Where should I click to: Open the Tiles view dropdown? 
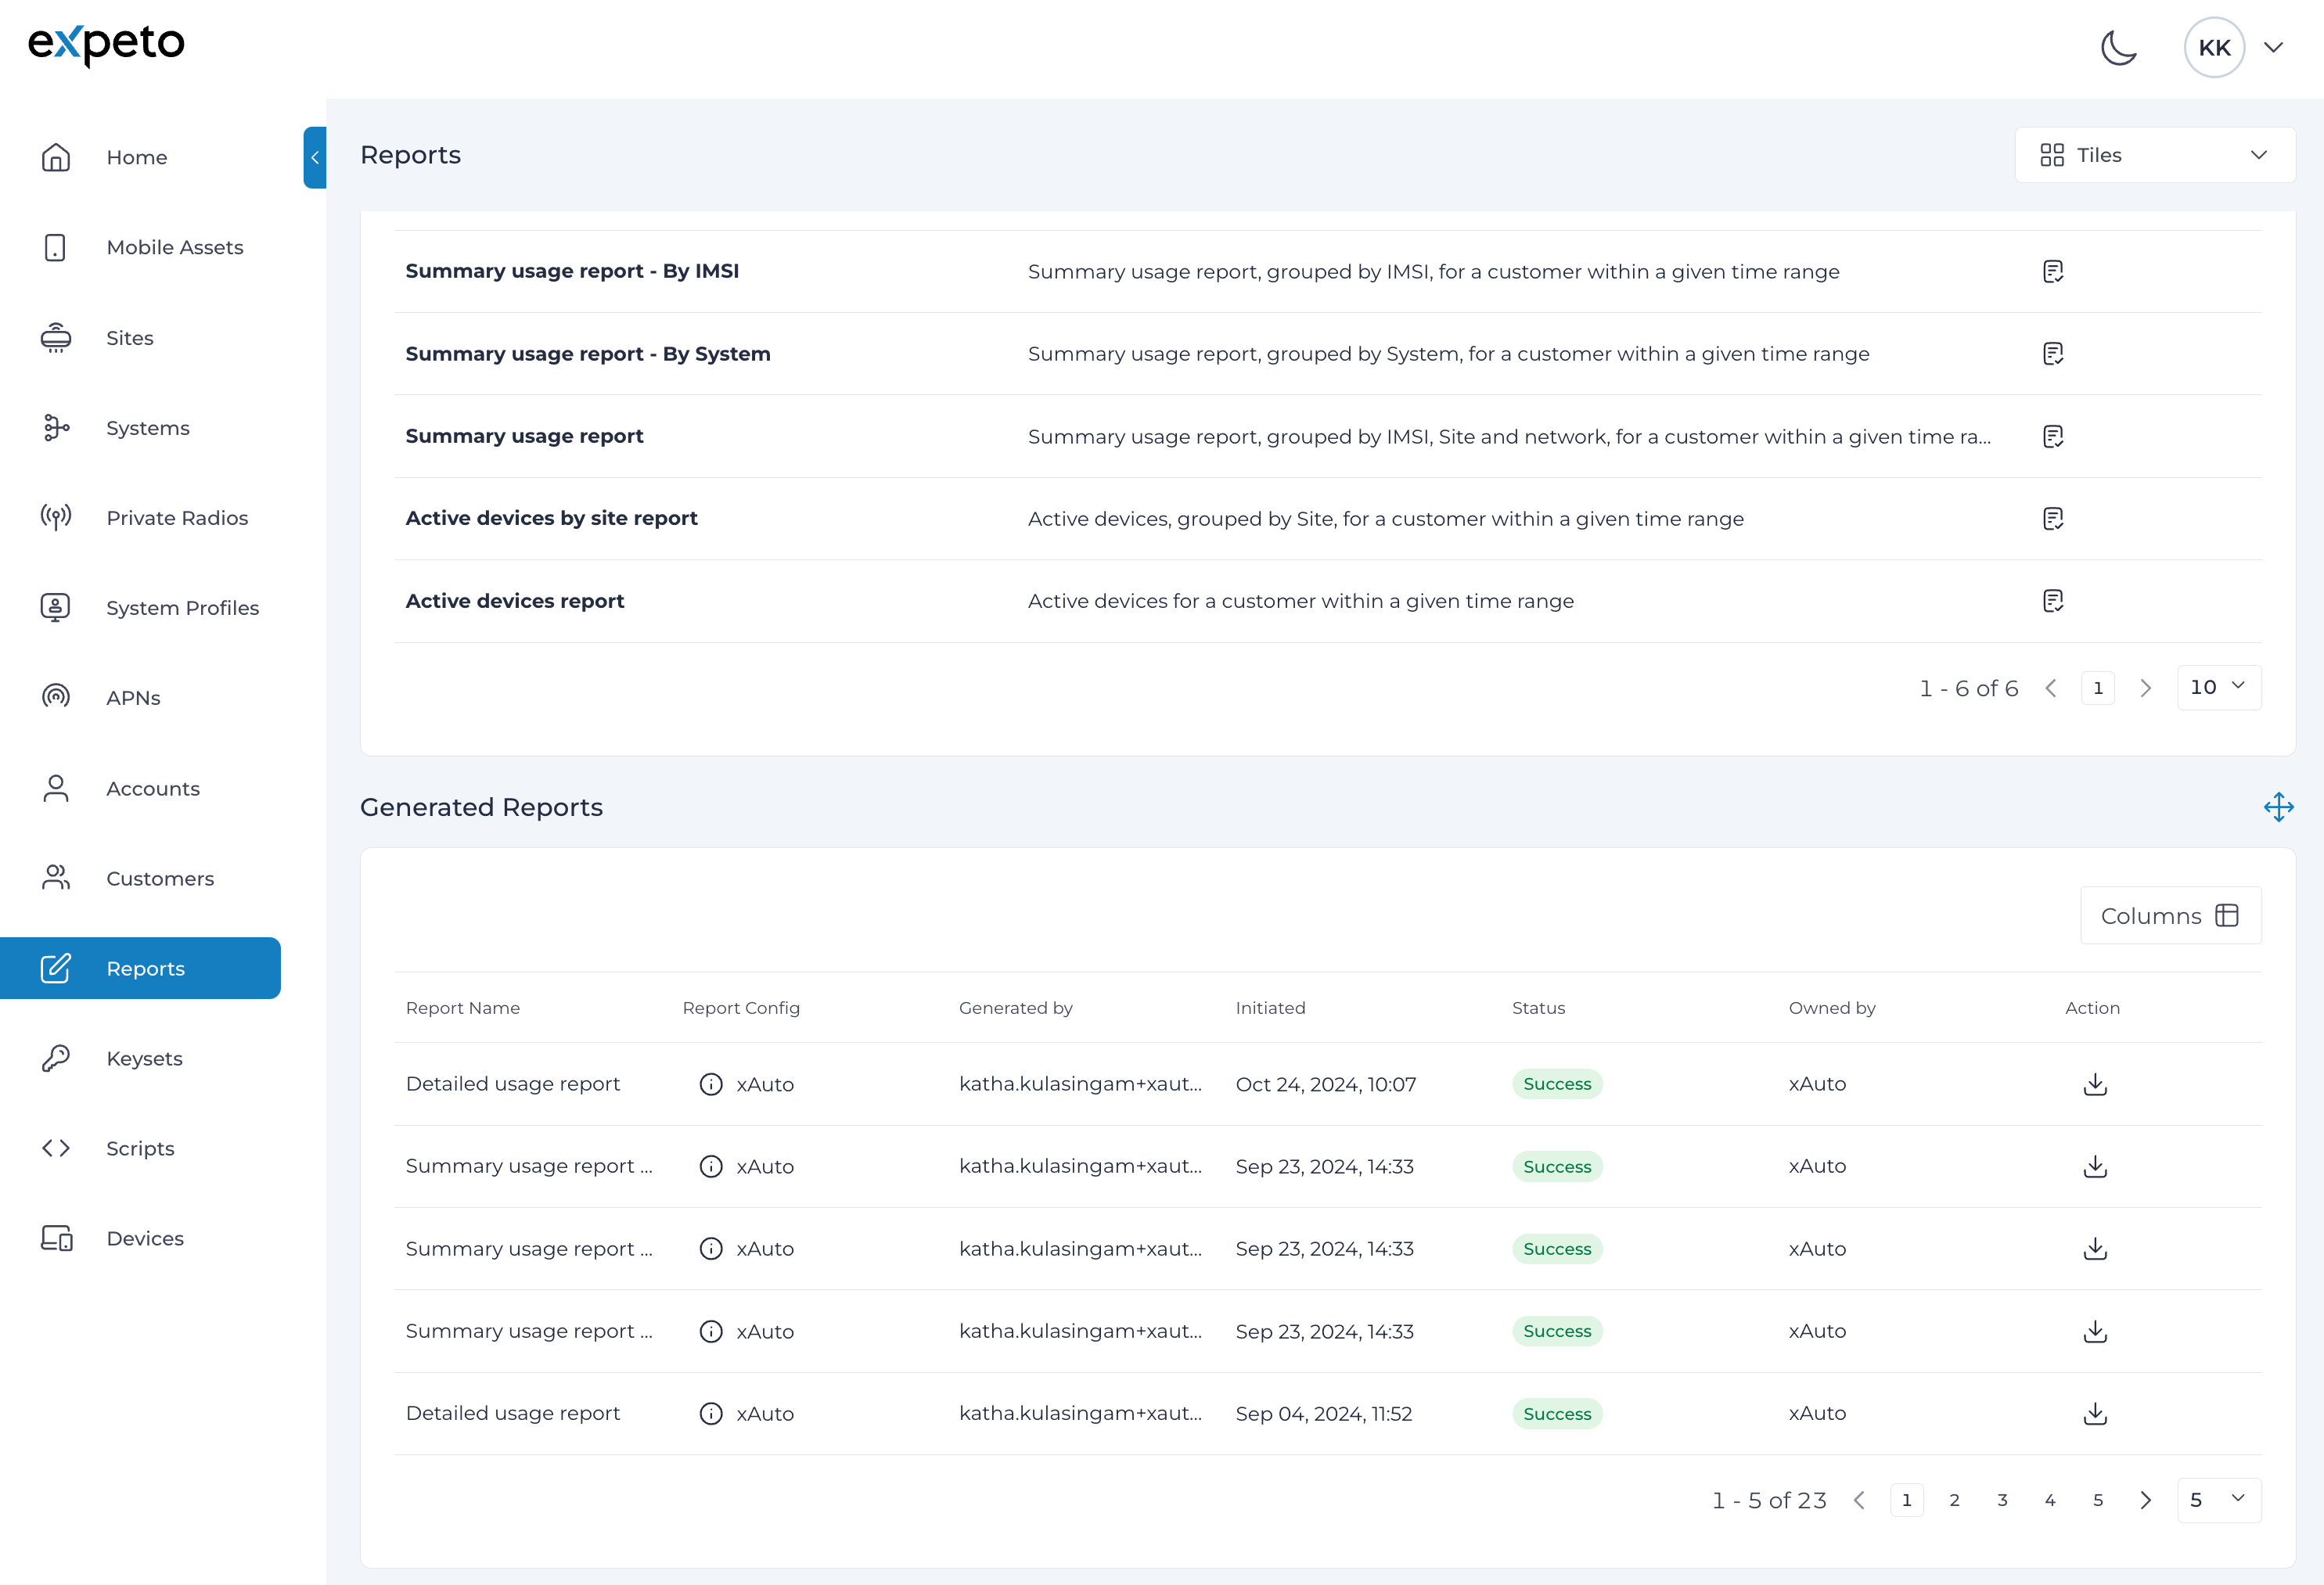[2154, 155]
